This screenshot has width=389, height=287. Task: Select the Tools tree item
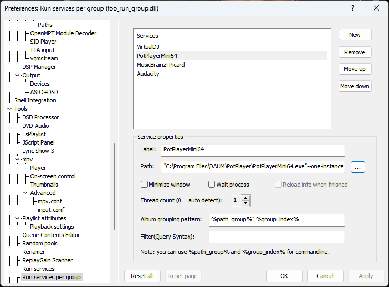click(21, 109)
